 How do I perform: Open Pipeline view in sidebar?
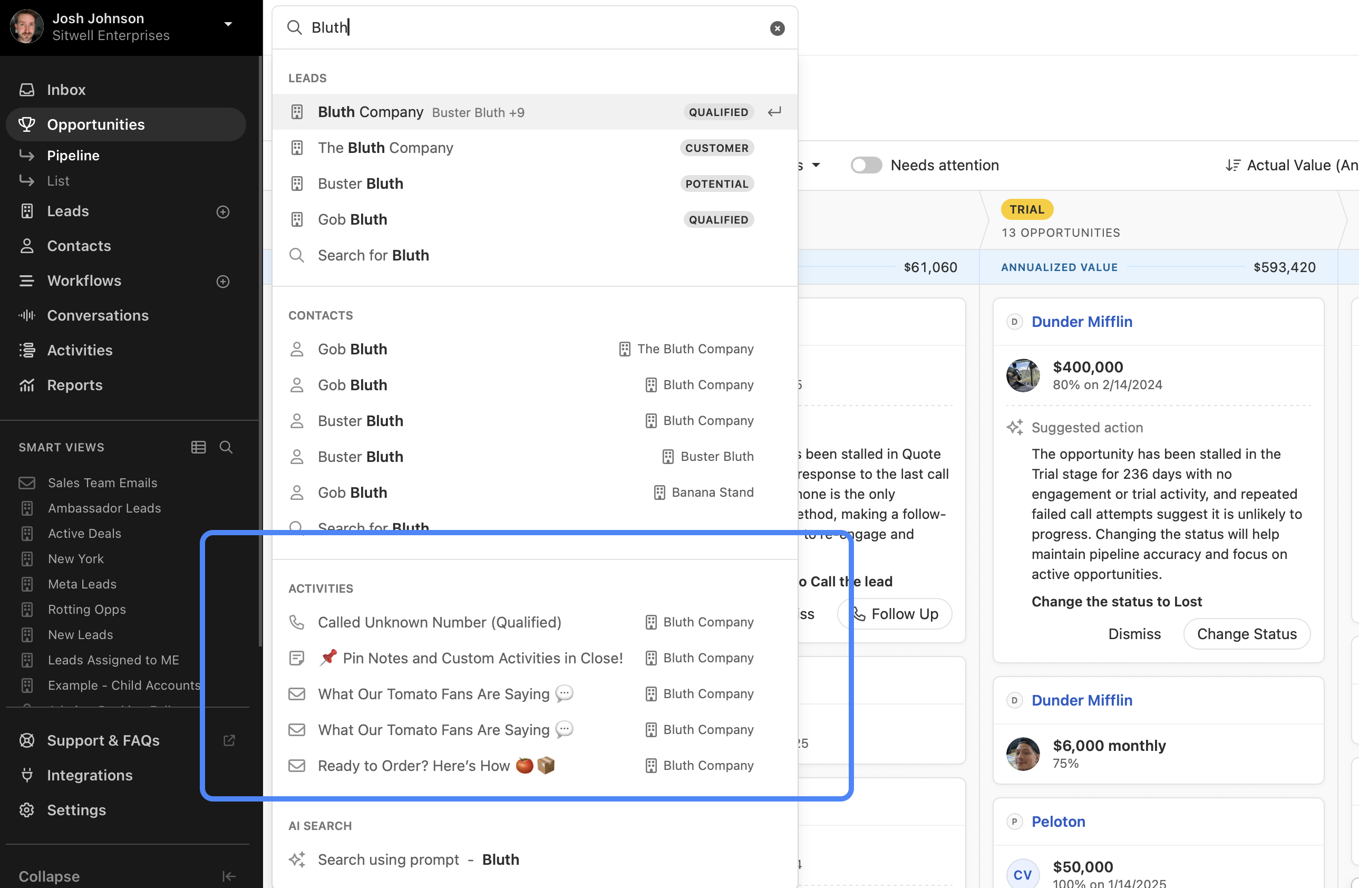(73, 156)
